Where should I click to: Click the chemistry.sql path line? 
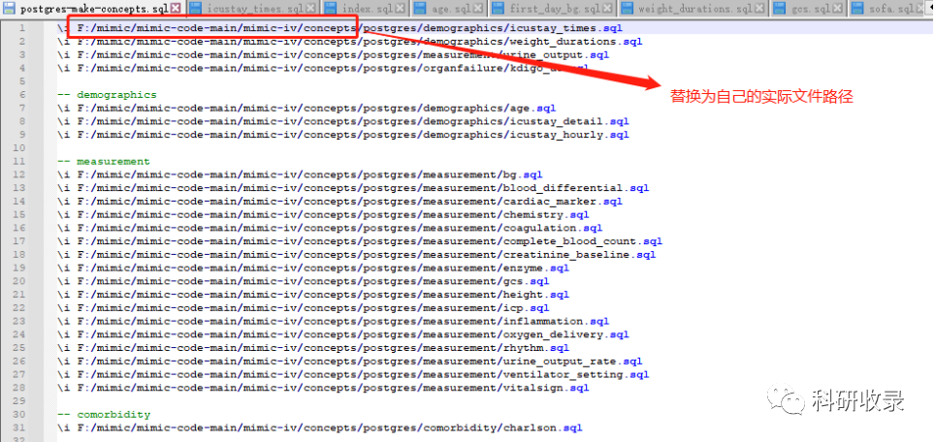[x=323, y=214]
